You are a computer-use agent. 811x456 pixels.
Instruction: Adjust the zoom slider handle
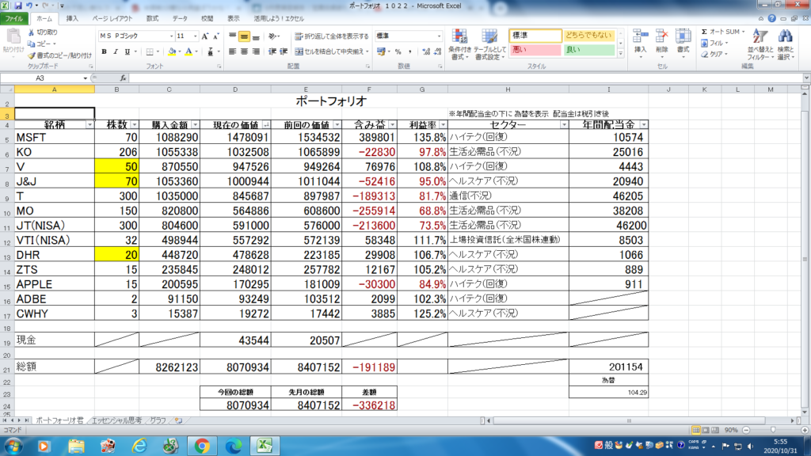pyautogui.click(x=773, y=430)
